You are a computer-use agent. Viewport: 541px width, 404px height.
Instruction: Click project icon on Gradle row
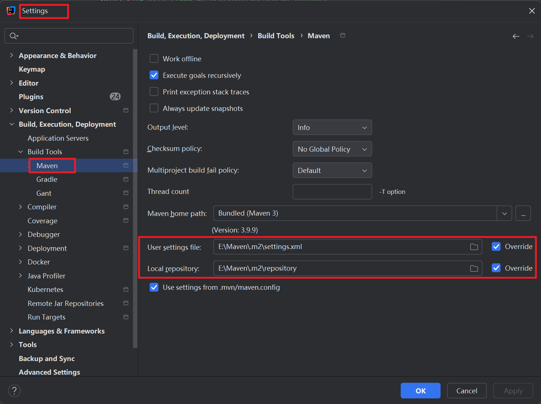pos(126,179)
